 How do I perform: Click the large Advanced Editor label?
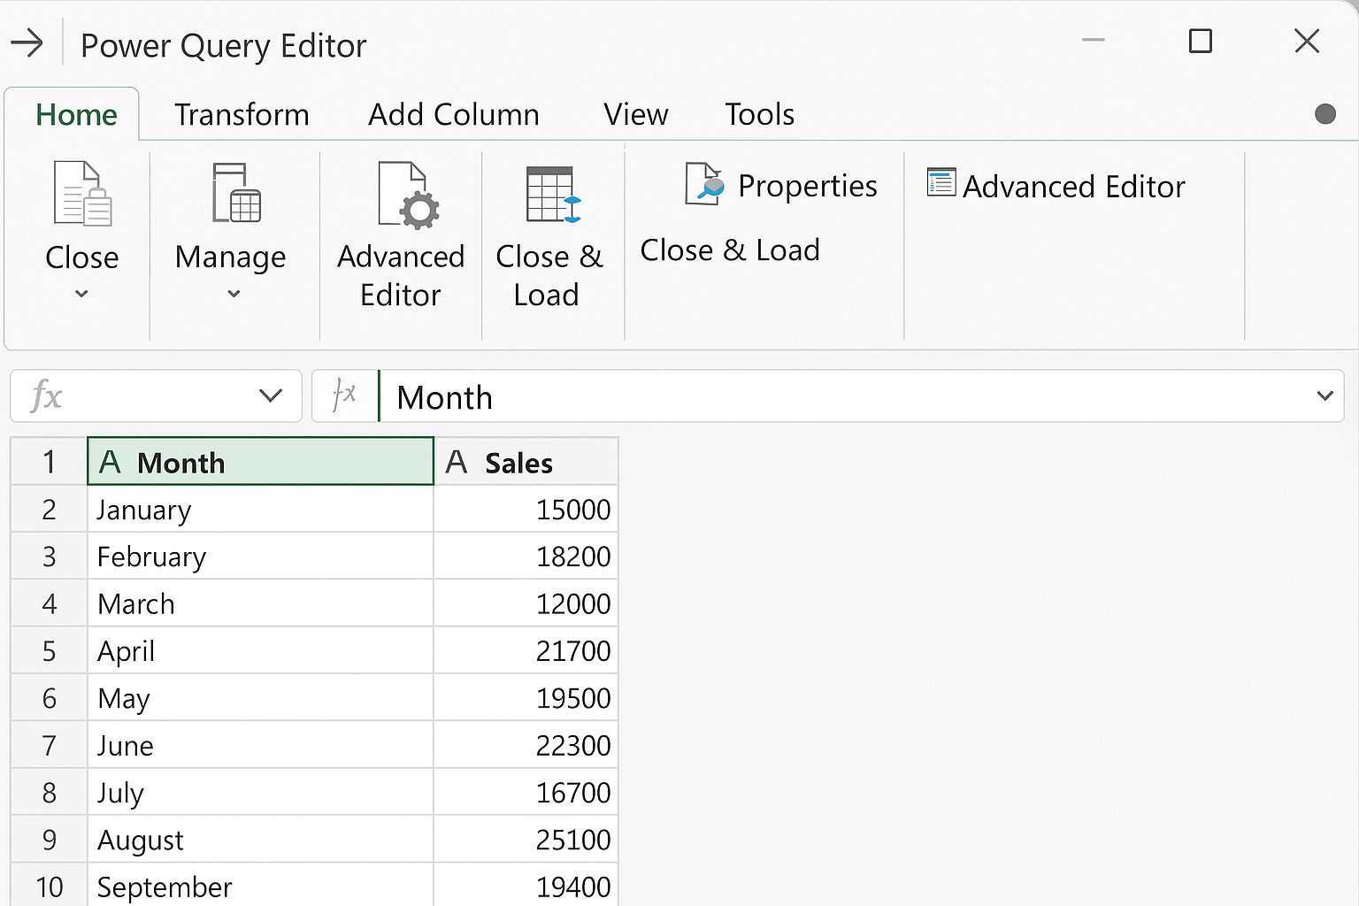pyautogui.click(x=401, y=275)
